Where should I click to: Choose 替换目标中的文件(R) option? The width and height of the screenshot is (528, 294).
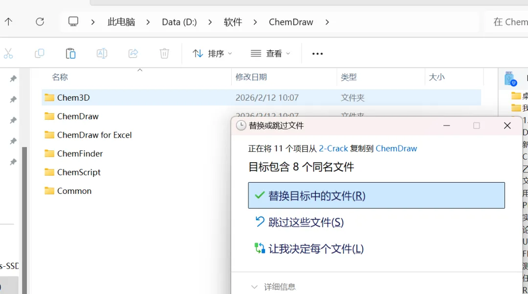376,195
